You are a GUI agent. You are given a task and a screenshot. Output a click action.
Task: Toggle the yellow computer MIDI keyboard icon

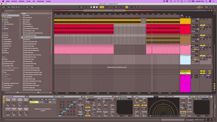coord(199,7)
